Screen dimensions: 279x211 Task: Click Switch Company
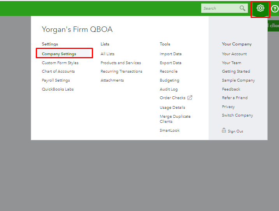237,115
